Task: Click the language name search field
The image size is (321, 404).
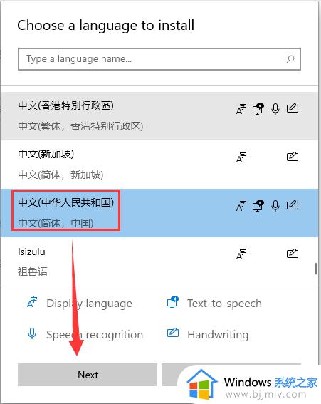Action: (x=159, y=59)
